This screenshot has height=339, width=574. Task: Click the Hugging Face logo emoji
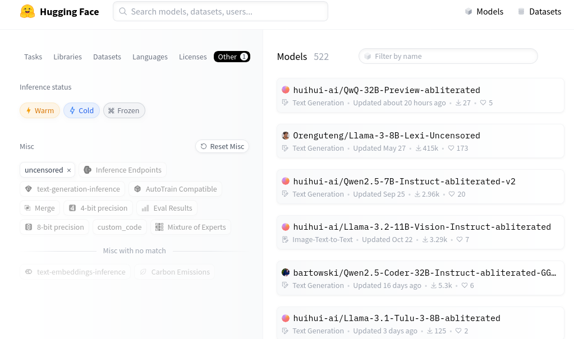(27, 12)
